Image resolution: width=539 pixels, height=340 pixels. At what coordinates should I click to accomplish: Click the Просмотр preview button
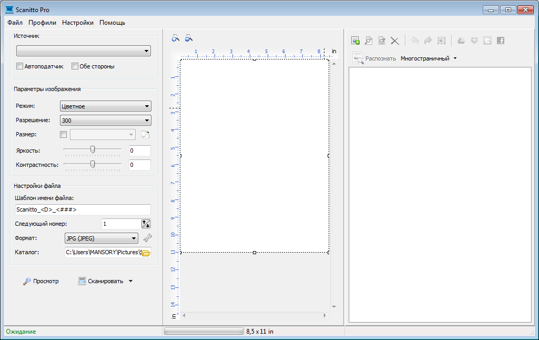tap(41, 281)
